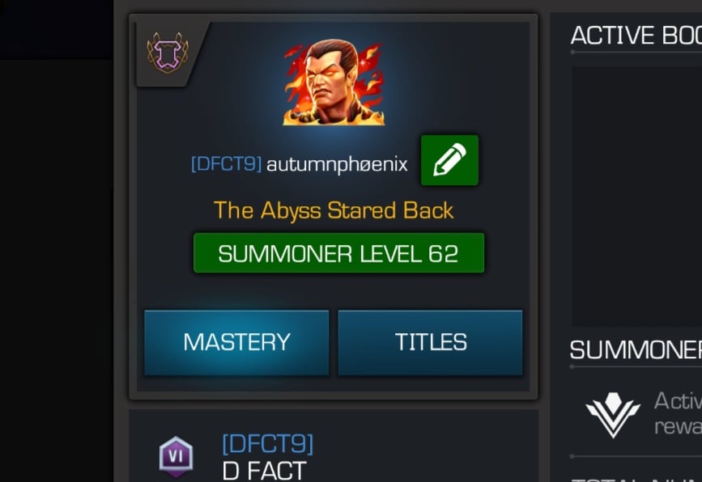Click the sigil rewards description text
The width and height of the screenshot is (702, 482).
tap(678, 413)
